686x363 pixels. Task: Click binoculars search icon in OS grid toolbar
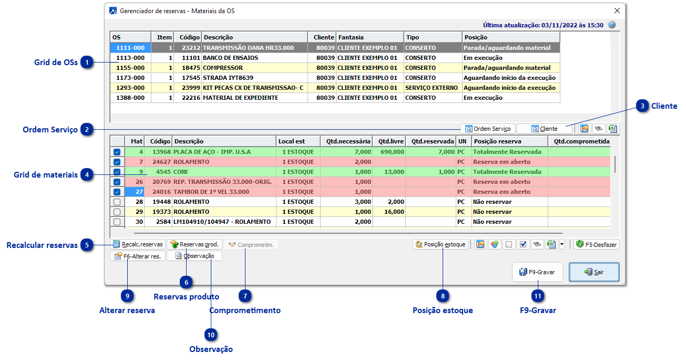point(599,129)
